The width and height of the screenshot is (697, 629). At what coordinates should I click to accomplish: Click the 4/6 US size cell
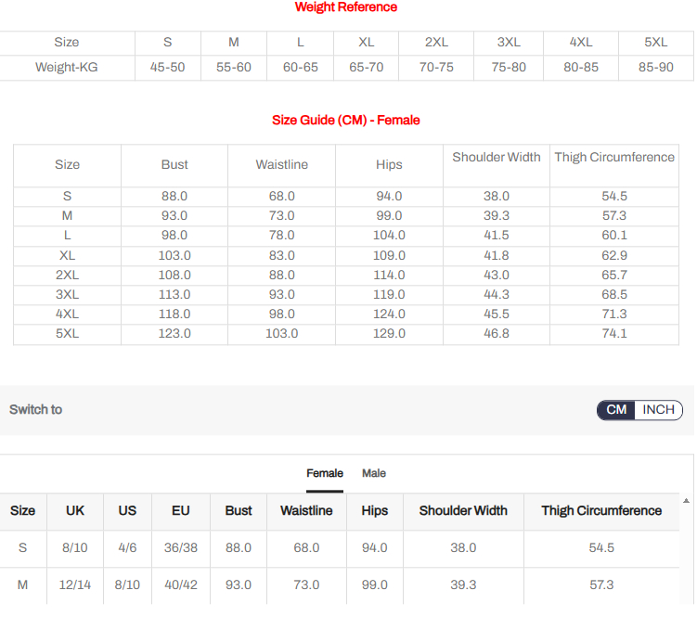coord(127,548)
